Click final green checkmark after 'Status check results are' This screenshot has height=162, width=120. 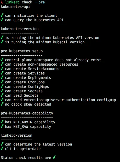54,158
